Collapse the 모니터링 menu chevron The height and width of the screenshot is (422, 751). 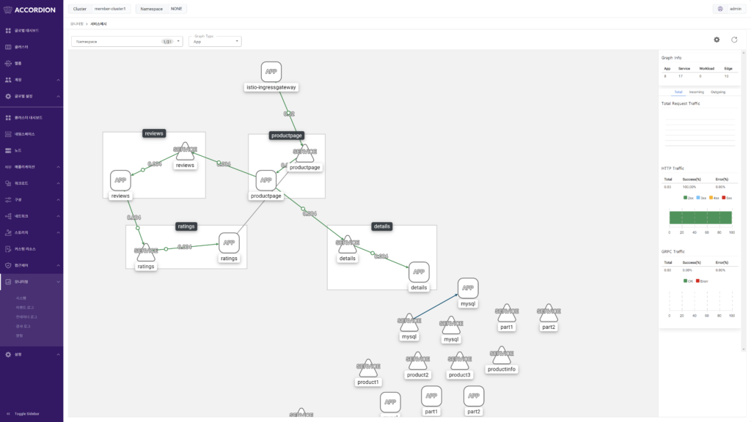[59, 282]
